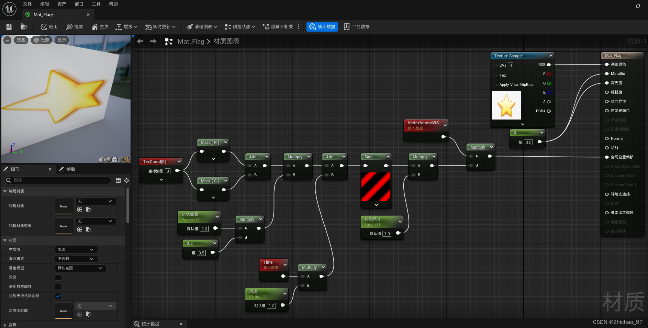This screenshot has width=648, height=328.
Task: Close the Details (细节) panel tab
Action: point(50,169)
